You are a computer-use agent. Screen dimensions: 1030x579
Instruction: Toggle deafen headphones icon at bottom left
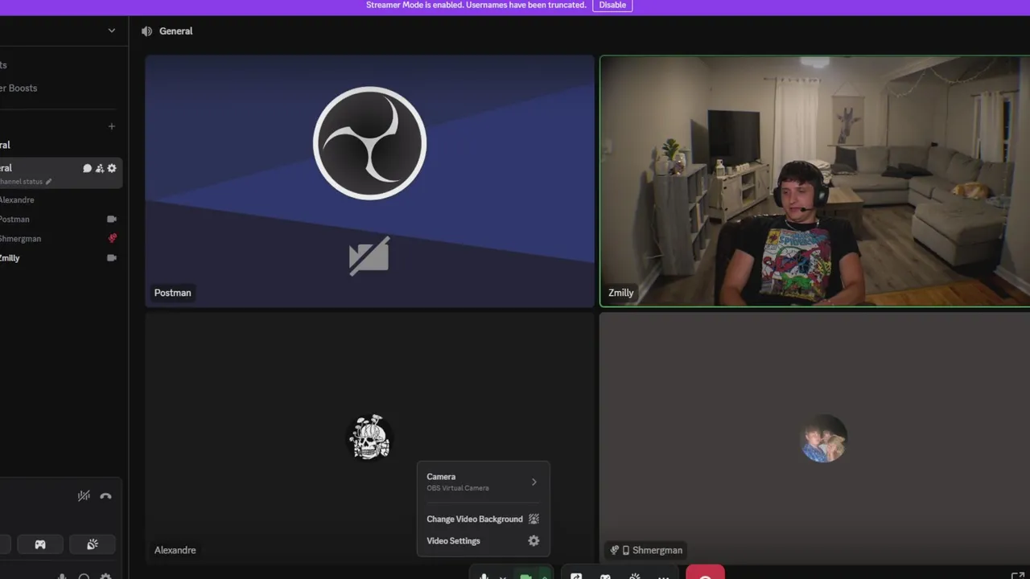(x=84, y=576)
